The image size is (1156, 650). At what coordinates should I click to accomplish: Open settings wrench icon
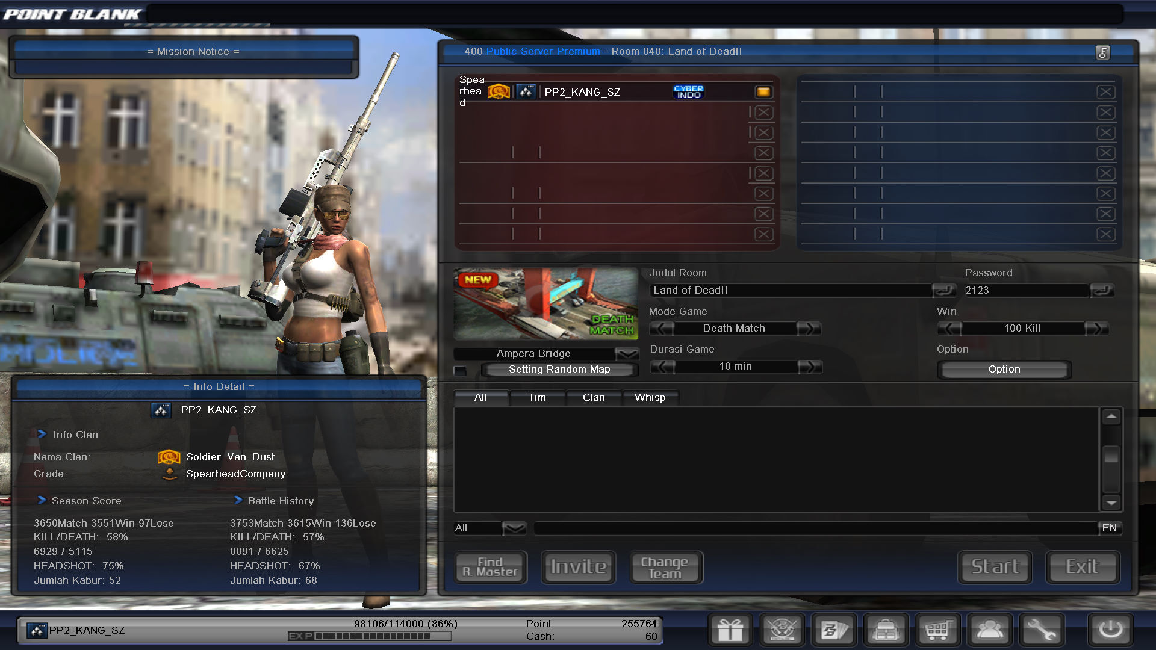click(1041, 630)
